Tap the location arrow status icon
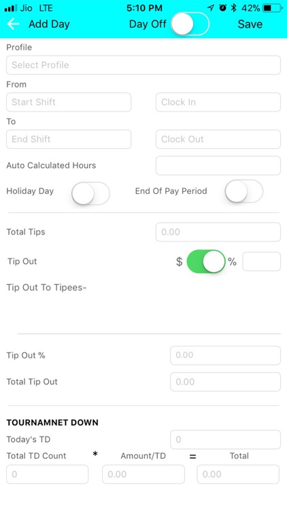Viewport: 287px width, 510px height. tap(211, 7)
